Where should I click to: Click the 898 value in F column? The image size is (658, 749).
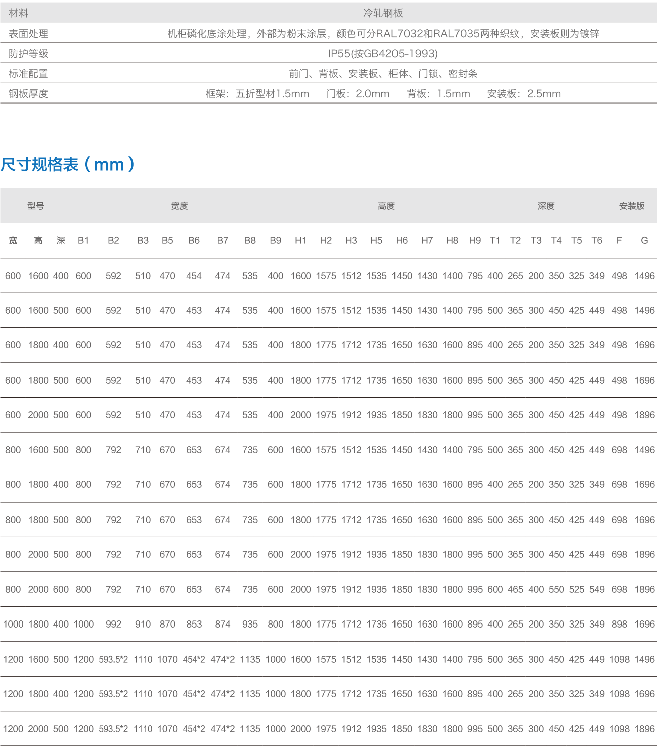tap(619, 624)
